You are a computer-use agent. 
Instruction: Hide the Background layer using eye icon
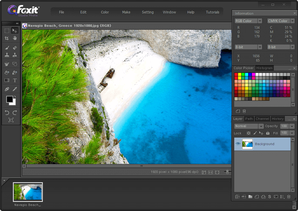click(x=238, y=144)
